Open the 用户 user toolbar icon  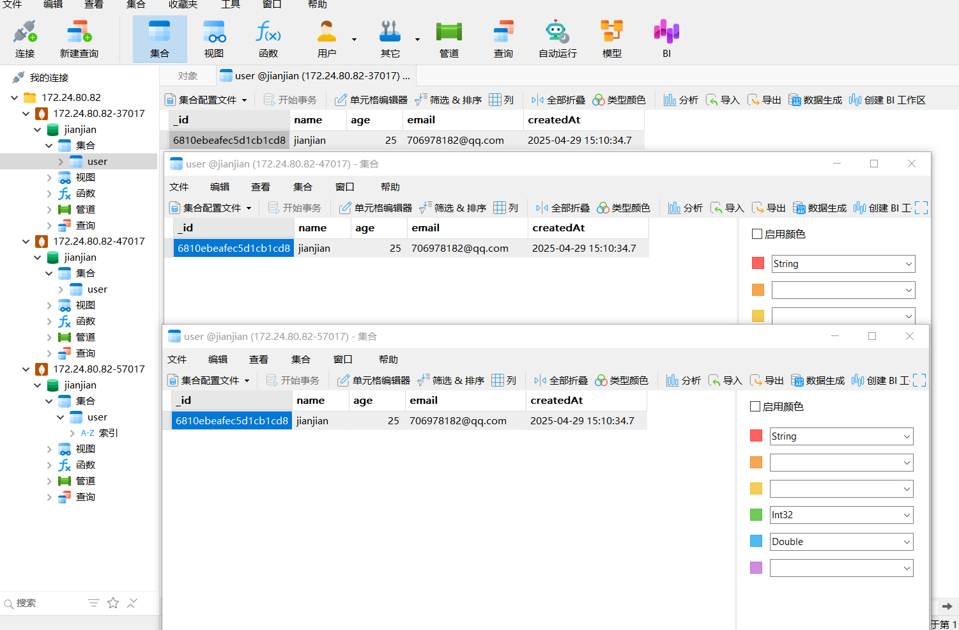tap(326, 39)
